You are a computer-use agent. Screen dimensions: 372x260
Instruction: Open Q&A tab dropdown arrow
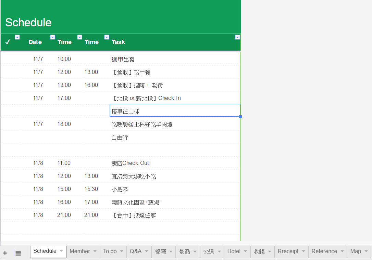tap(147, 251)
